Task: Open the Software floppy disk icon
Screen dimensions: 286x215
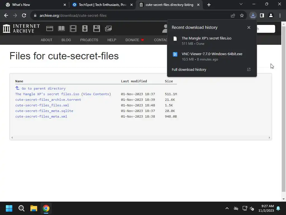Action: coord(96,29)
